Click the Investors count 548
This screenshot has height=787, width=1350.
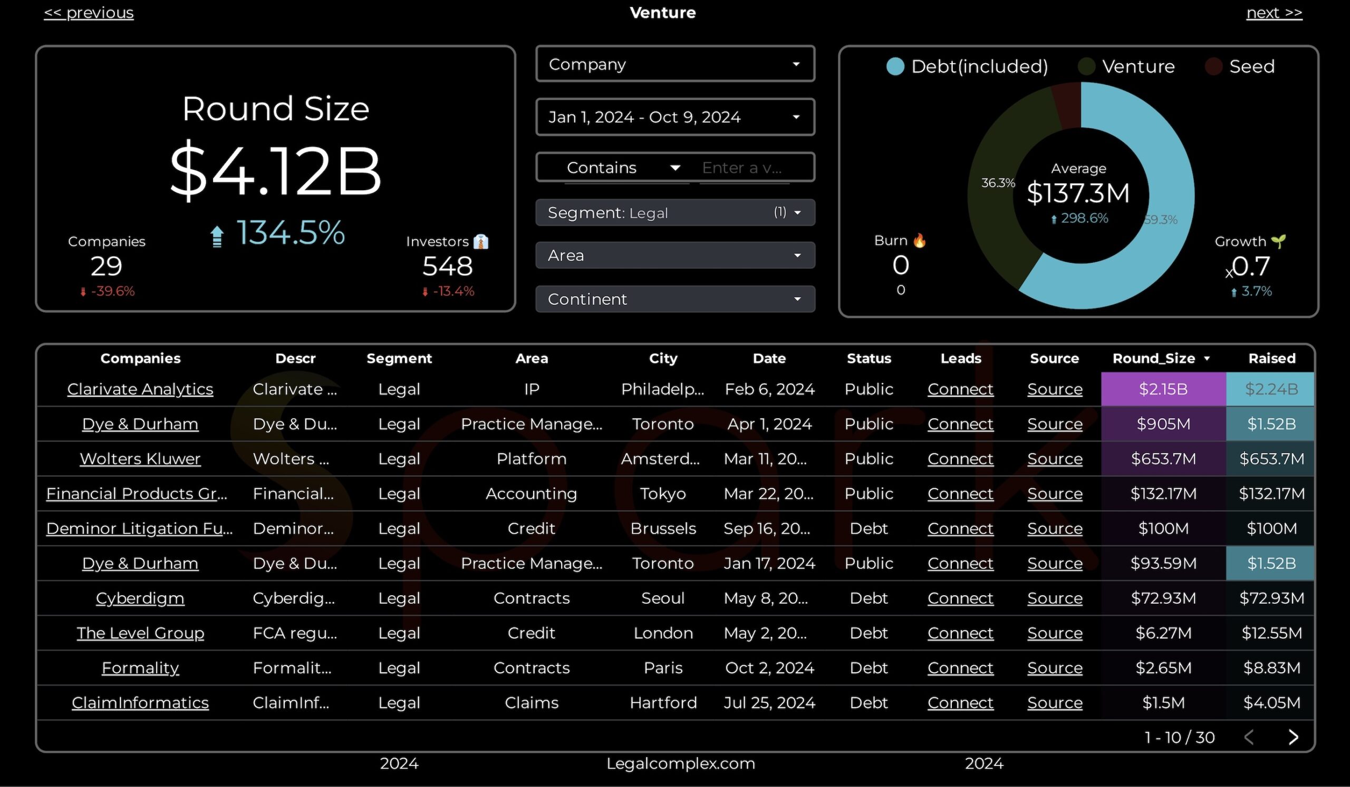447,266
